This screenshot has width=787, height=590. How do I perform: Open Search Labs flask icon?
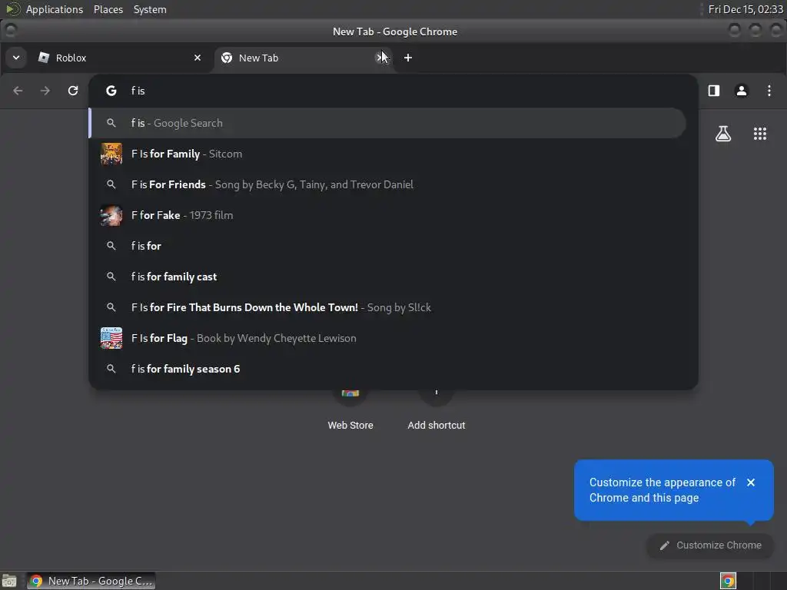[723, 134]
